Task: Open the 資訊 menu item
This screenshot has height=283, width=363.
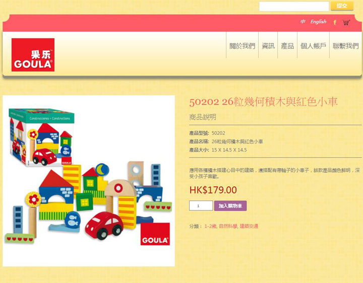Action: [x=268, y=46]
